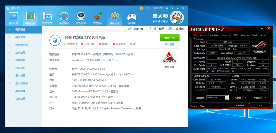Switch to Caches tab in CPU-Z
Image resolution: width=276 pixels, height=133 pixels.
pyautogui.click(x=204, y=35)
